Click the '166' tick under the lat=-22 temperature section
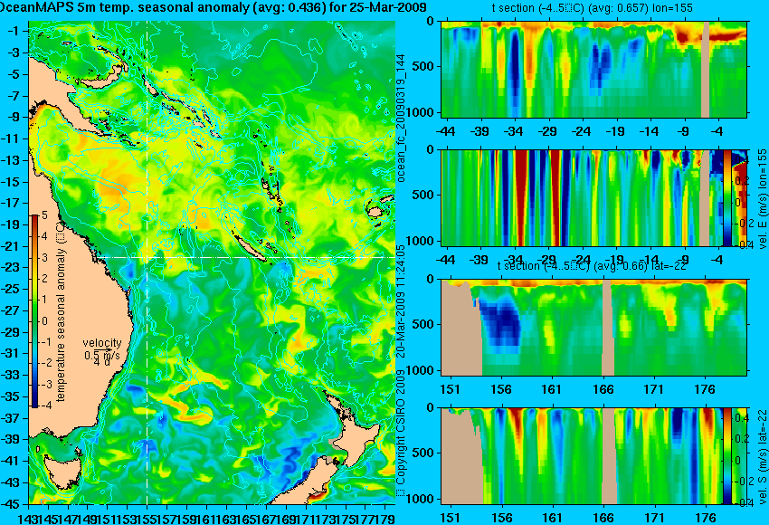This screenshot has width=769, height=525. 603,389
